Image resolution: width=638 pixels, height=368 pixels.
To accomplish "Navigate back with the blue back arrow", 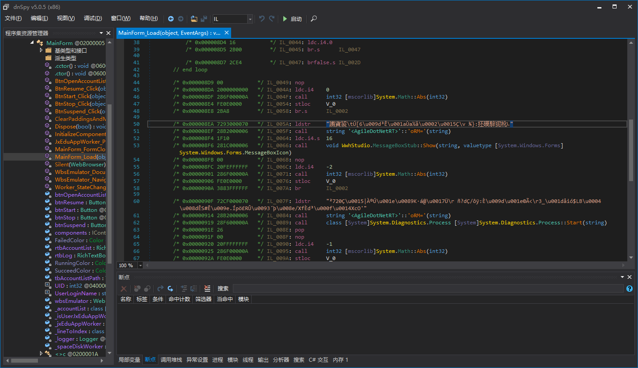I will (x=171, y=19).
